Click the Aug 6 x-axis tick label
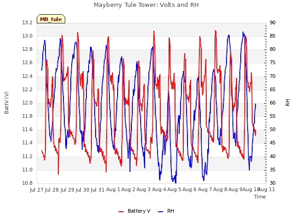Viewport: 294px width, 220px height. click(190, 189)
